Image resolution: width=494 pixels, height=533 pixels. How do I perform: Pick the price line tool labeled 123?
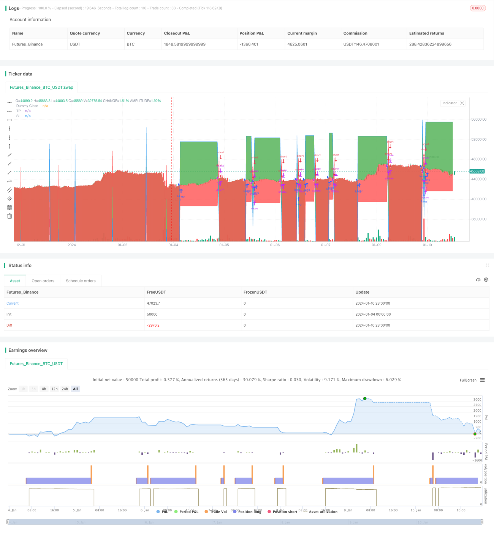(9, 181)
